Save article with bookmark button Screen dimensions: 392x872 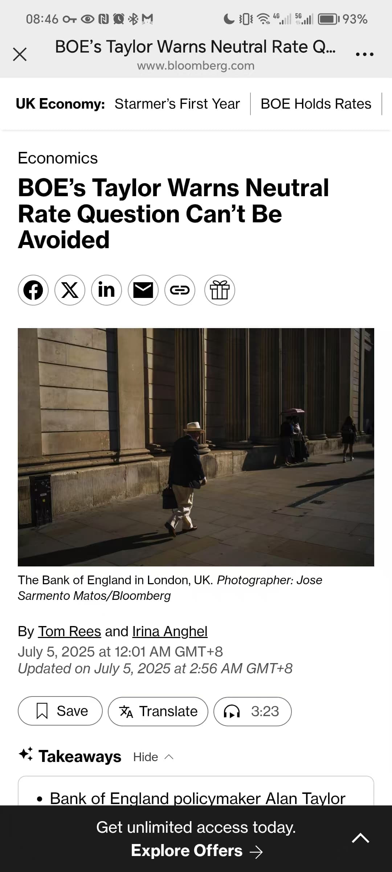point(60,711)
